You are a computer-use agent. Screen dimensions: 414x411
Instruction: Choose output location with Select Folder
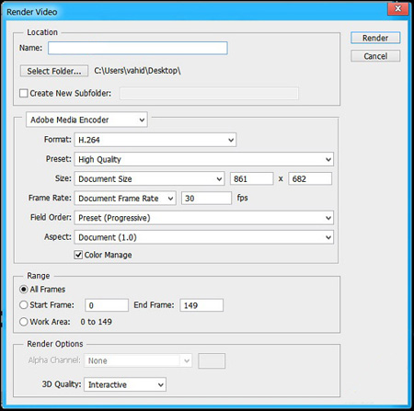coord(54,71)
